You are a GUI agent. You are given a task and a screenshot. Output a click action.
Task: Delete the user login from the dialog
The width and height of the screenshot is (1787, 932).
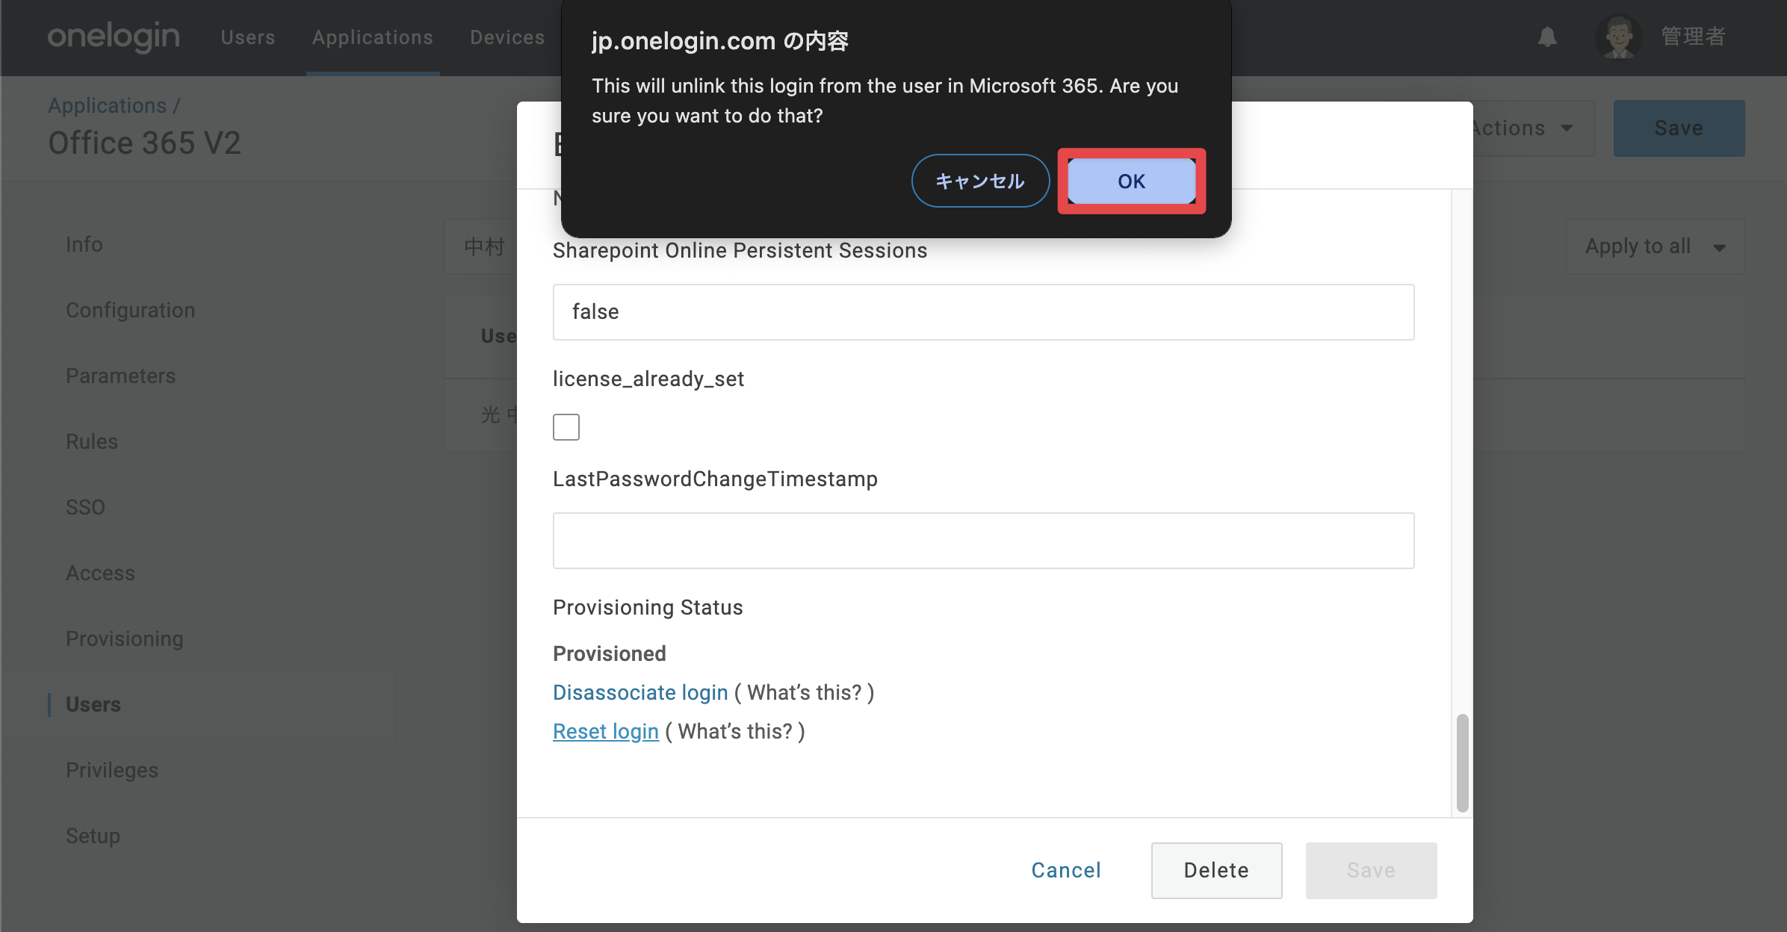click(x=1216, y=871)
